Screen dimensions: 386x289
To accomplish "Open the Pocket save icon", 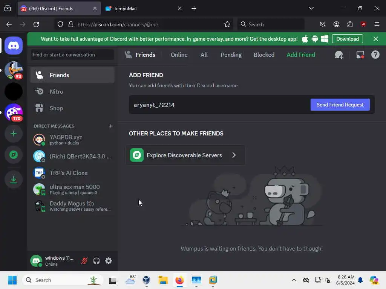I will (x=323, y=24).
